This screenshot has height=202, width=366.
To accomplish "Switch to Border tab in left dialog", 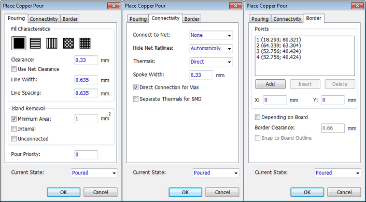I will coord(70,19).
